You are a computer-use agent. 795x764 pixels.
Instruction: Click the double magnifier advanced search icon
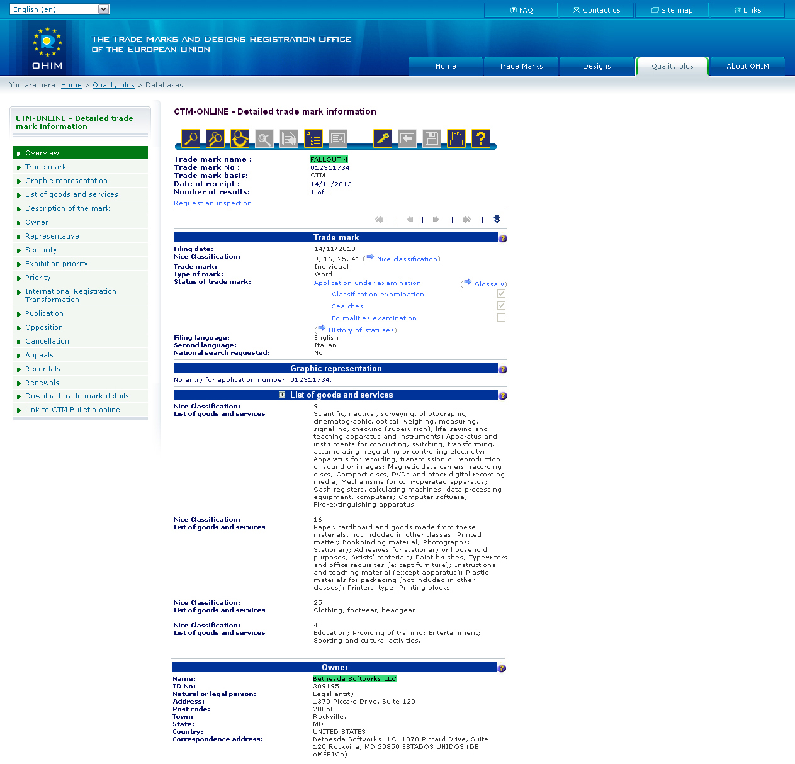pyautogui.click(x=215, y=138)
